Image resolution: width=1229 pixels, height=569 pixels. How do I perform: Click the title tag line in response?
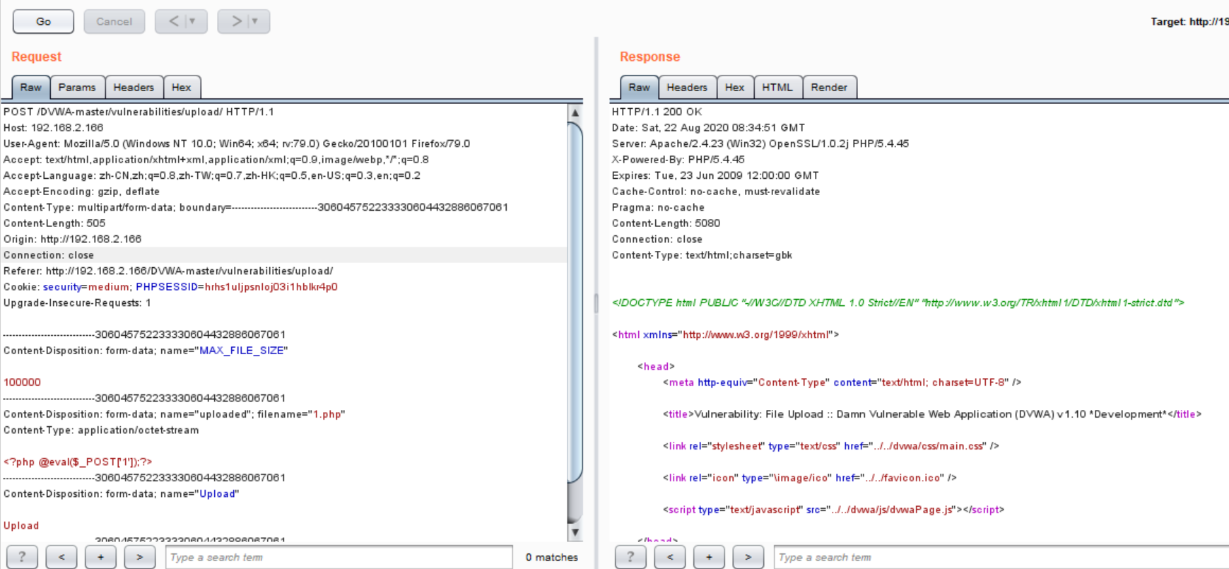pyautogui.click(x=932, y=414)
